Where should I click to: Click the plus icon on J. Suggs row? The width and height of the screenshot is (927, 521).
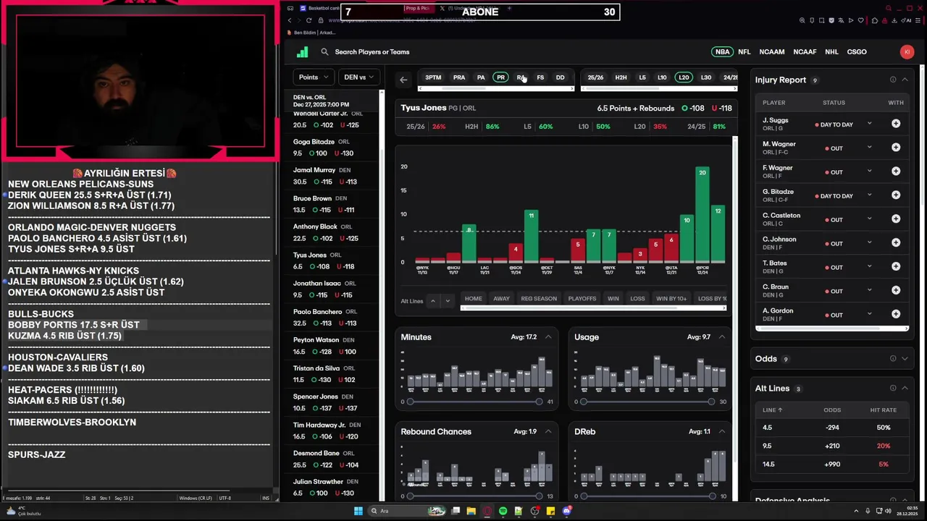coord(896,124)
